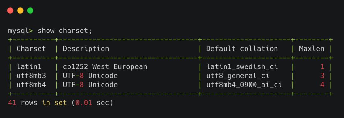This screenshot has height=118, width=344.
Task: Click the red close window dot
Action: click(10, 10)
